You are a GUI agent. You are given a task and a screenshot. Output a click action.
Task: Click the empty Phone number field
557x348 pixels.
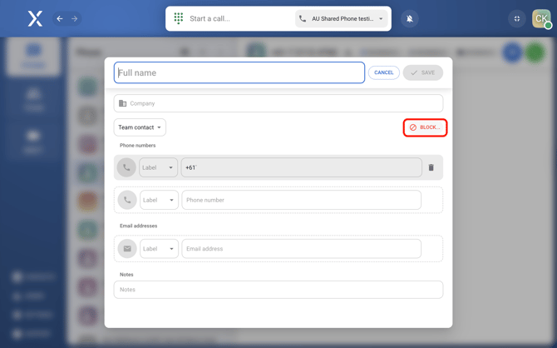(301, 200)
